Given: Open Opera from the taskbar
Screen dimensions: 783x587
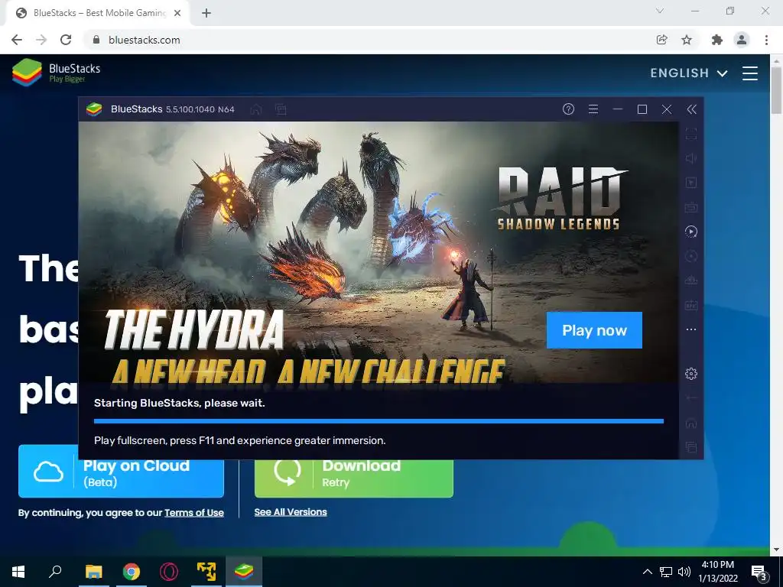Looking at the screenshot, I should [169, 572].
